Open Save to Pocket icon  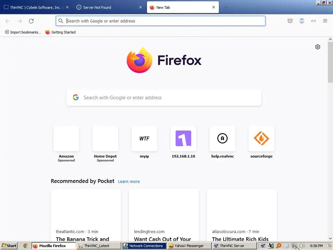[290, 21]
